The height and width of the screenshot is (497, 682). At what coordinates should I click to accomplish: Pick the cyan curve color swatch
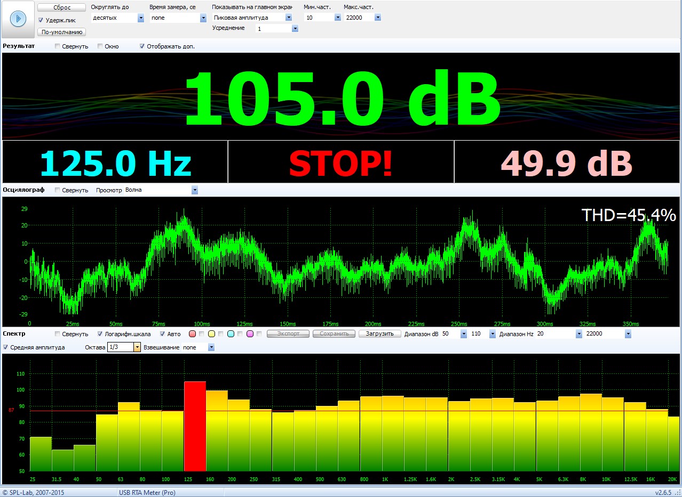[231, 334]
